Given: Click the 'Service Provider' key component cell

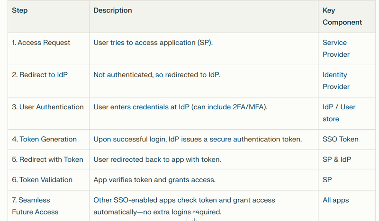Looking at the screenshot, I should (x=347, y=49).
